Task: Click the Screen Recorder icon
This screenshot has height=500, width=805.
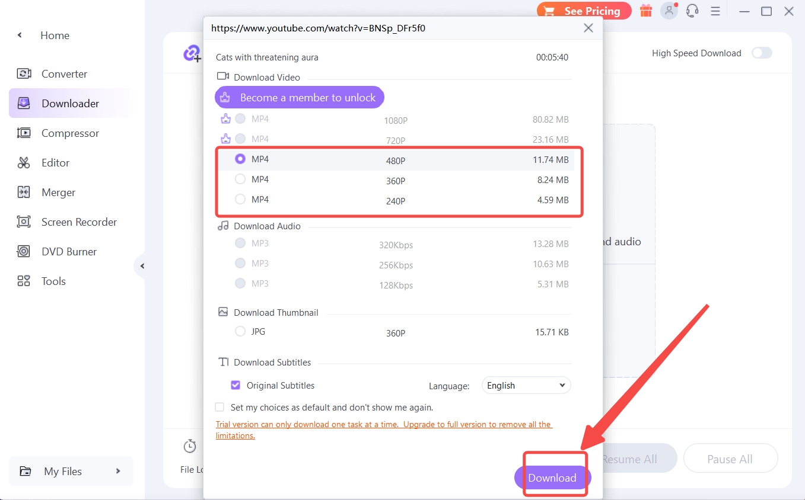Action: coord(24,222)
